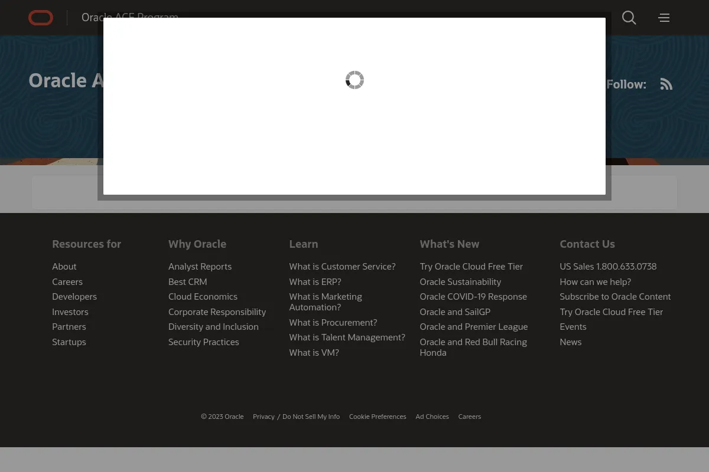
Task: Open the About link
Action: coord(64,267)
